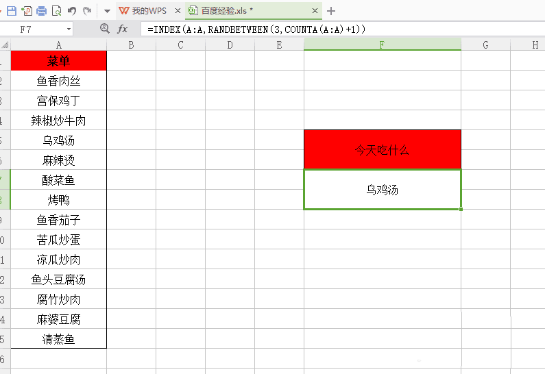This screenshot has height=374, width=545.
Task: Select column D header
Action: point(230,45)
